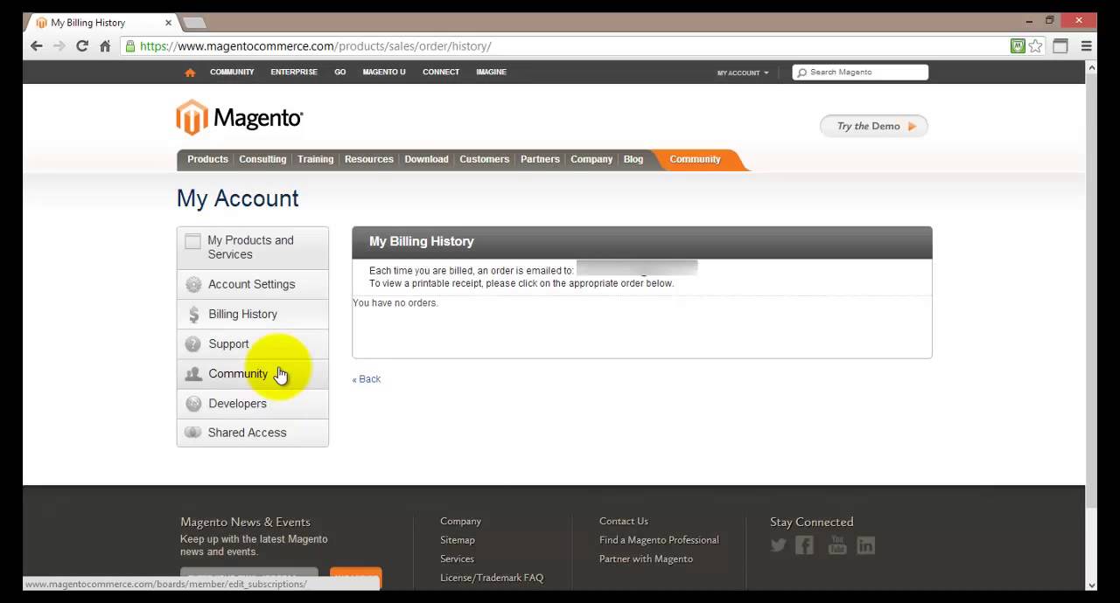Click the icon beside Shared Access
This screenshot has height=603, width=1120.
pyautogui.click(x=193, y=433)
